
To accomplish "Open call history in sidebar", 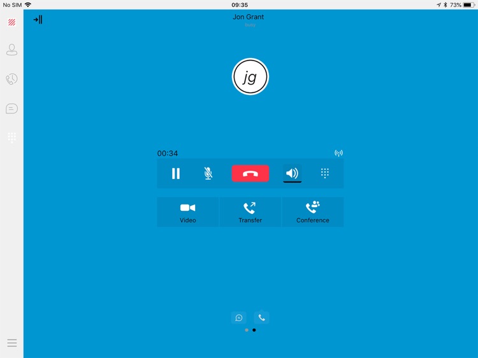I will point(12,79).
